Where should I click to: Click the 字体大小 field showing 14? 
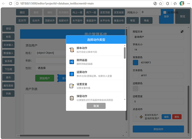tap(158, 50)
